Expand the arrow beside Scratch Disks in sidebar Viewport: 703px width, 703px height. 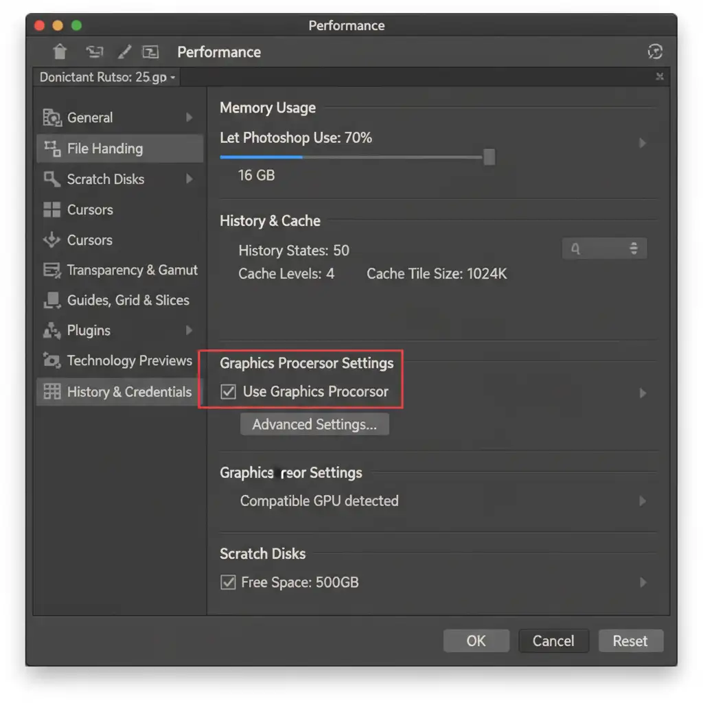point(189,179)
